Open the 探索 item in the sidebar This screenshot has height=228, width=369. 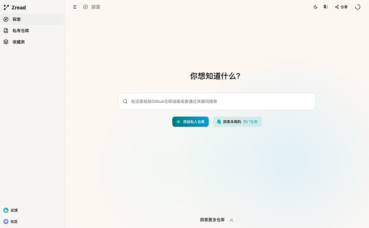pos(32,19)
